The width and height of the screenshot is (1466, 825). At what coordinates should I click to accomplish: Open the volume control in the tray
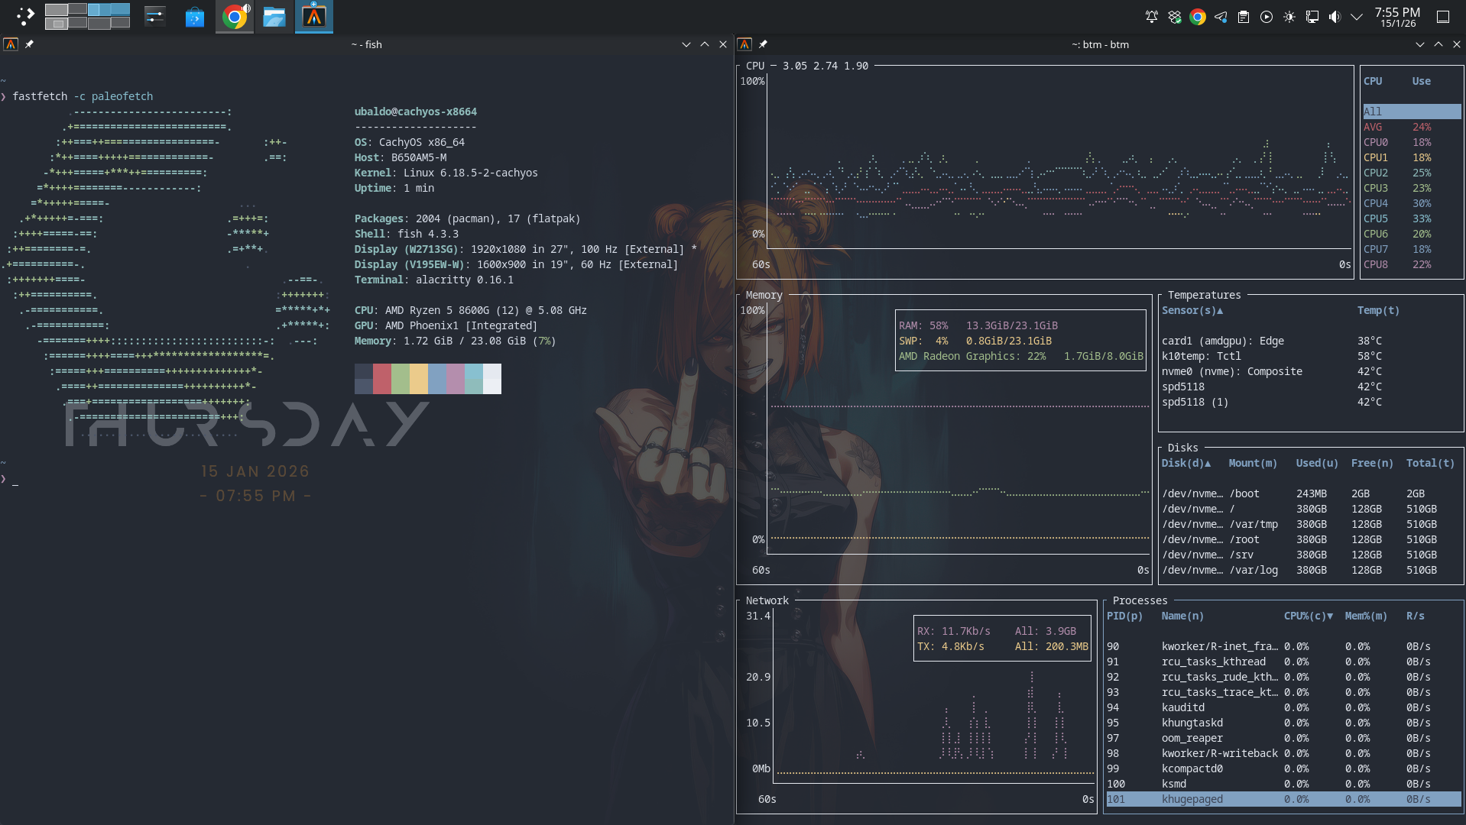(x=1335, y=17)
